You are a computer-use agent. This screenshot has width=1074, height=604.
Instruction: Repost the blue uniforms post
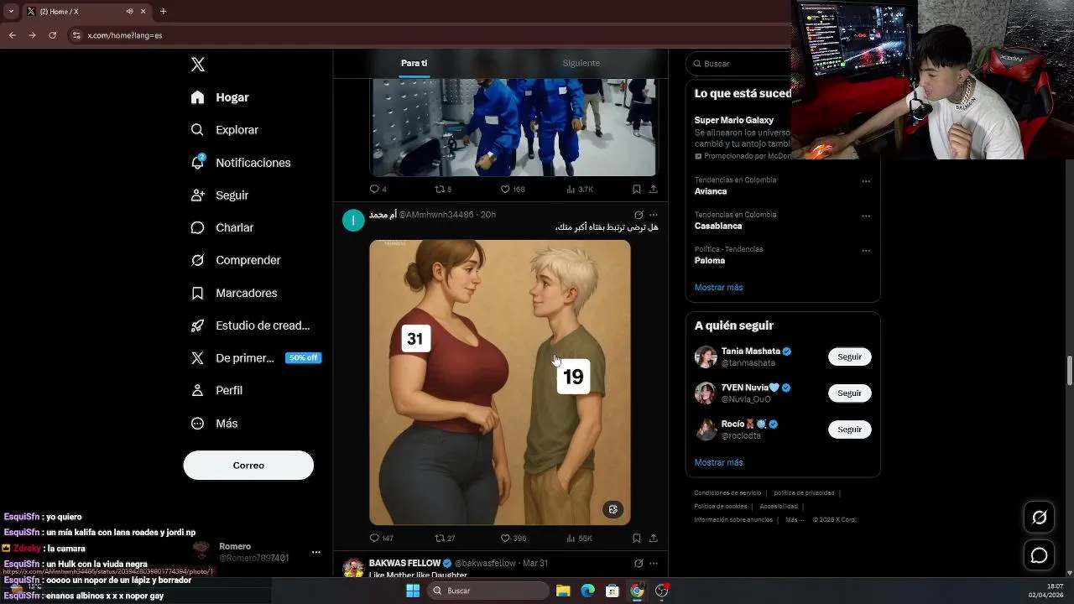tap(443, 190)
